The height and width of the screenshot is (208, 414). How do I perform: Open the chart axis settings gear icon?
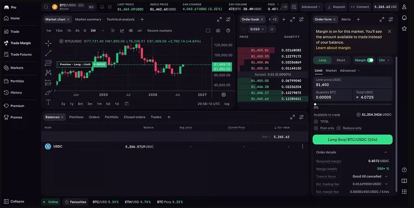click(224, 95)
